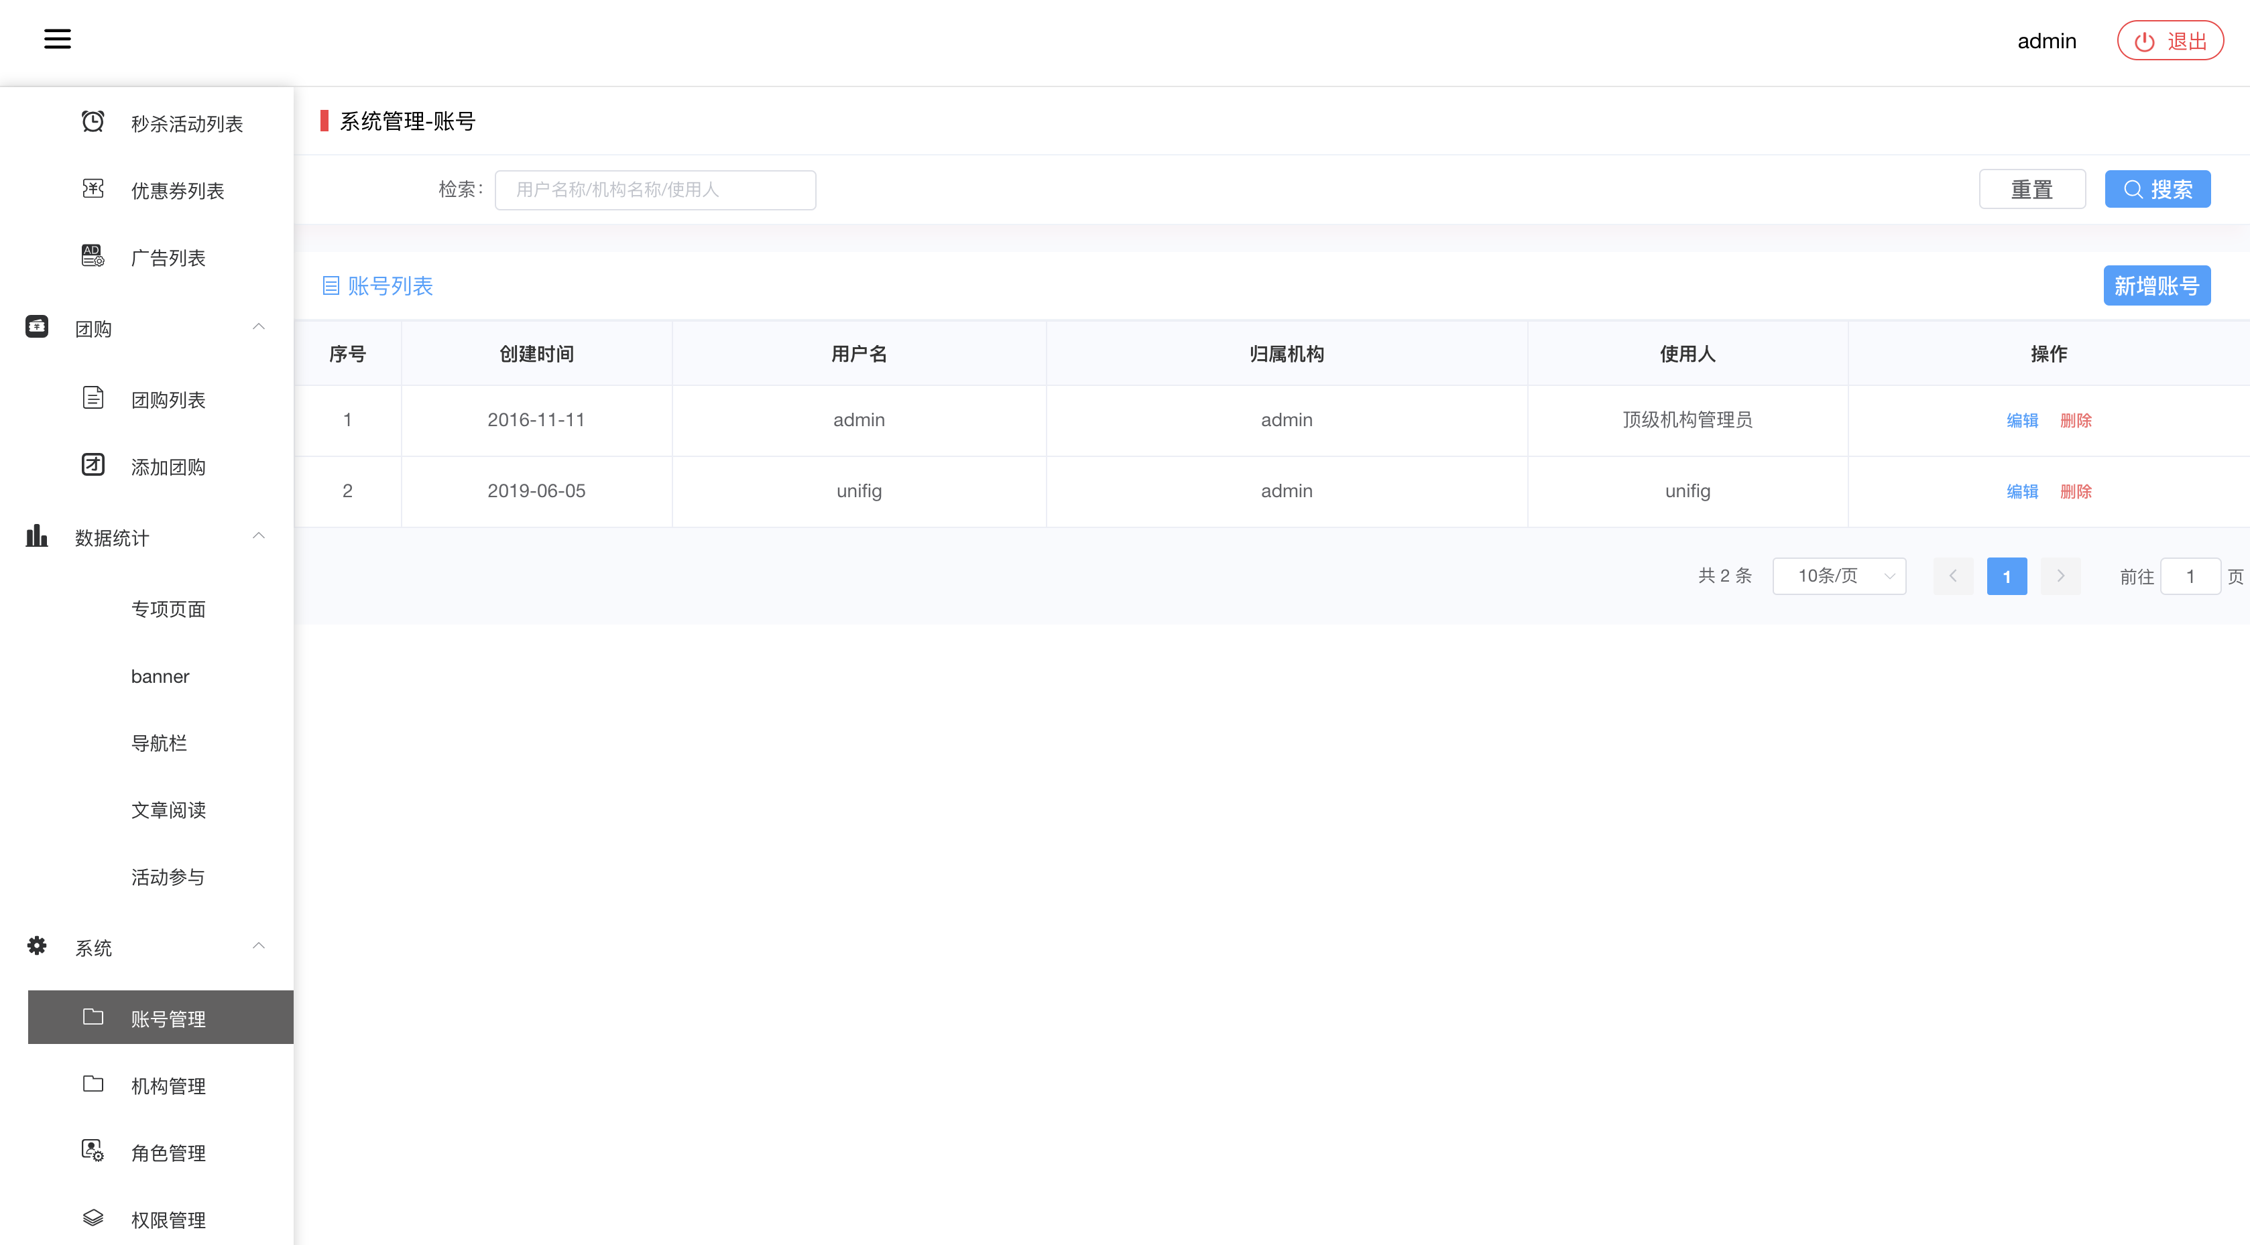
Task: Click the 新增账号 button
Action: [2155, 285]
